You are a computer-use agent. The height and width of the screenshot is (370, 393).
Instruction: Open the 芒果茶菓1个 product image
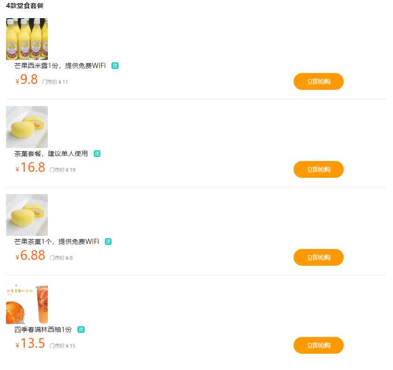click(27, 215)
